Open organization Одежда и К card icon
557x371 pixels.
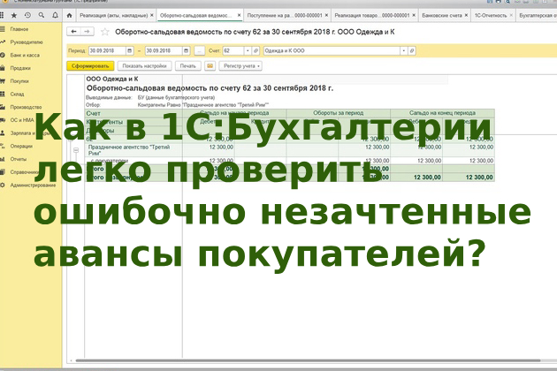412,50
